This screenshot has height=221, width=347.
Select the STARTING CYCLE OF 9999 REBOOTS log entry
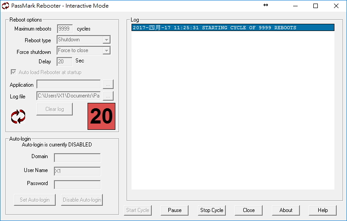click(233, 28)
